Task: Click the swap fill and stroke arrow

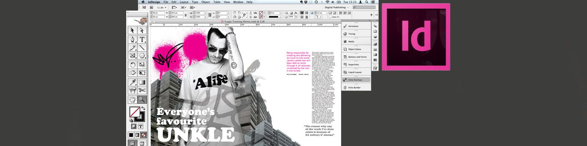Action: click(x=143, y=108)
